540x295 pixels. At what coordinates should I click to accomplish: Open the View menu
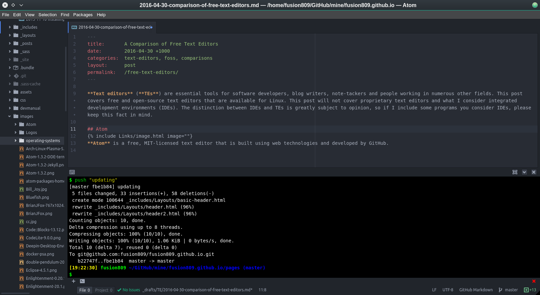tap(30, 15)
